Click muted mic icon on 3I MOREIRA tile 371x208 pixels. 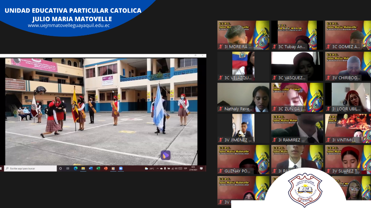pos(221,47)
